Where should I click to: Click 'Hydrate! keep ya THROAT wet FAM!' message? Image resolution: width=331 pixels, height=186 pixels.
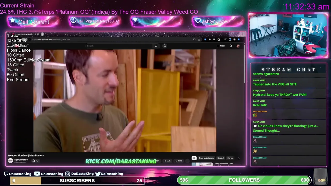click(280, 95)
